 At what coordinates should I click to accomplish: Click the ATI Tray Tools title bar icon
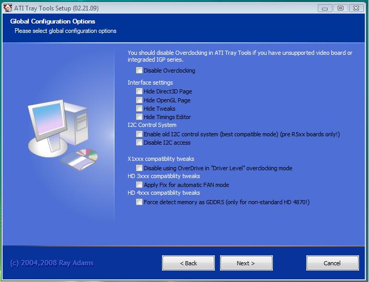[8, 8]
